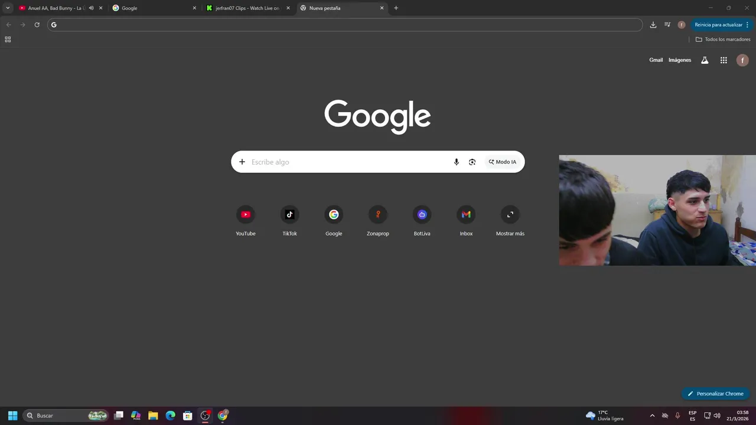Click the crossed-out cloud tray icon
The height and width of the screenshot is (425, 756).
665,416
